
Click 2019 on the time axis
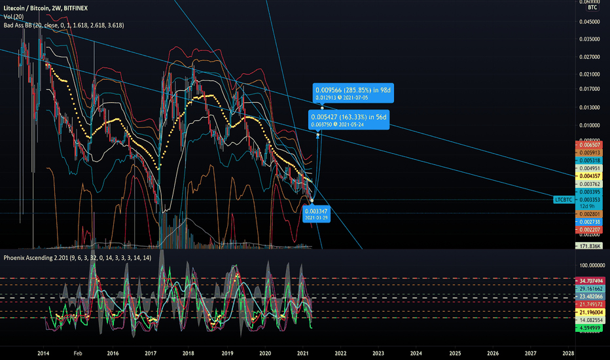click(x=228, y=353)
